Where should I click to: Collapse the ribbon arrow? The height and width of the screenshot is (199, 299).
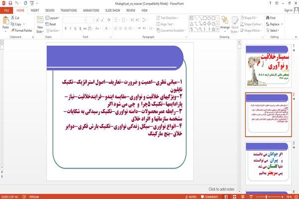296,37
